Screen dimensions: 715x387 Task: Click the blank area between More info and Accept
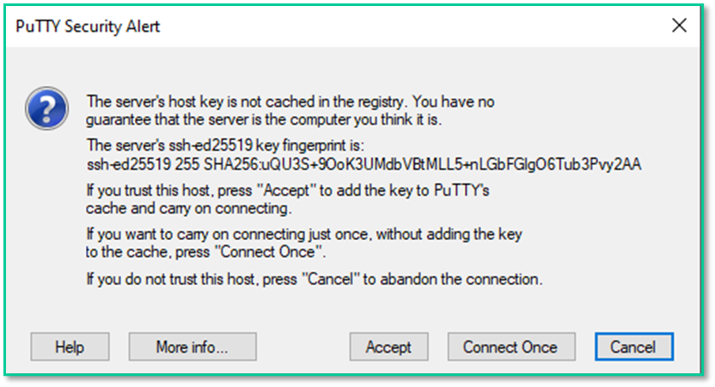click(x=302, y=347)
